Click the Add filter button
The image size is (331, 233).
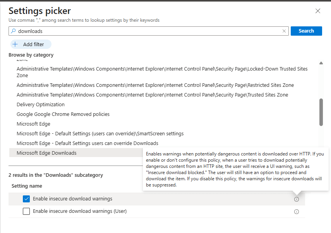31,44
